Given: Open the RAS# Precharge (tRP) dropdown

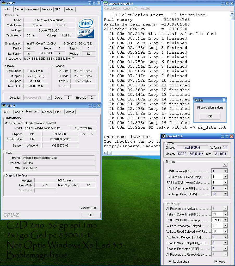Looking at the screenshot, I should tap(225, 188).
